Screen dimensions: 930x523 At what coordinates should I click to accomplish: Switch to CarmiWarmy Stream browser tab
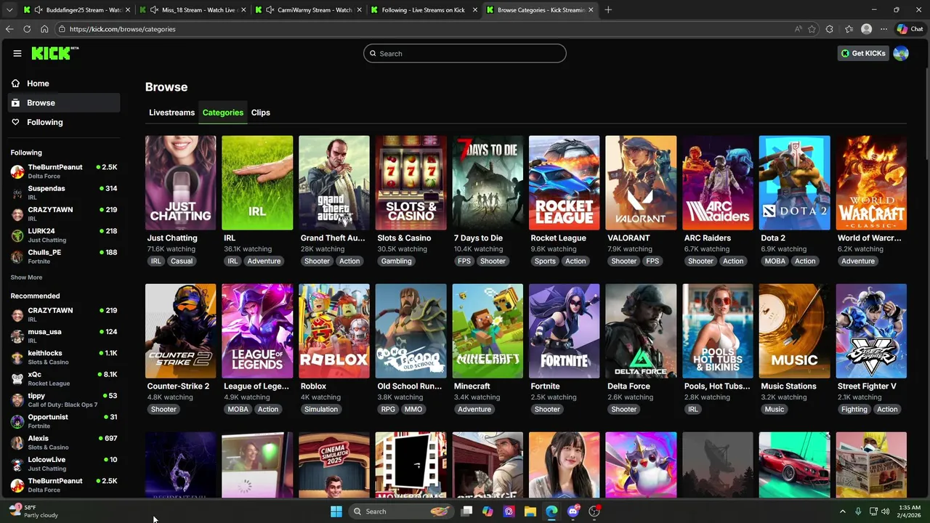tap(308, 10)
